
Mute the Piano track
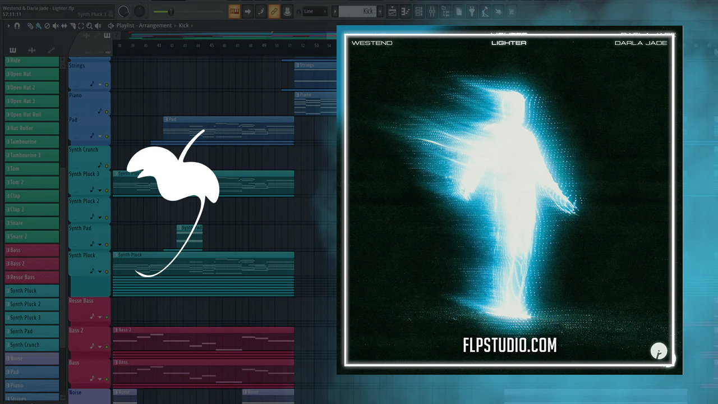point(107,112)
